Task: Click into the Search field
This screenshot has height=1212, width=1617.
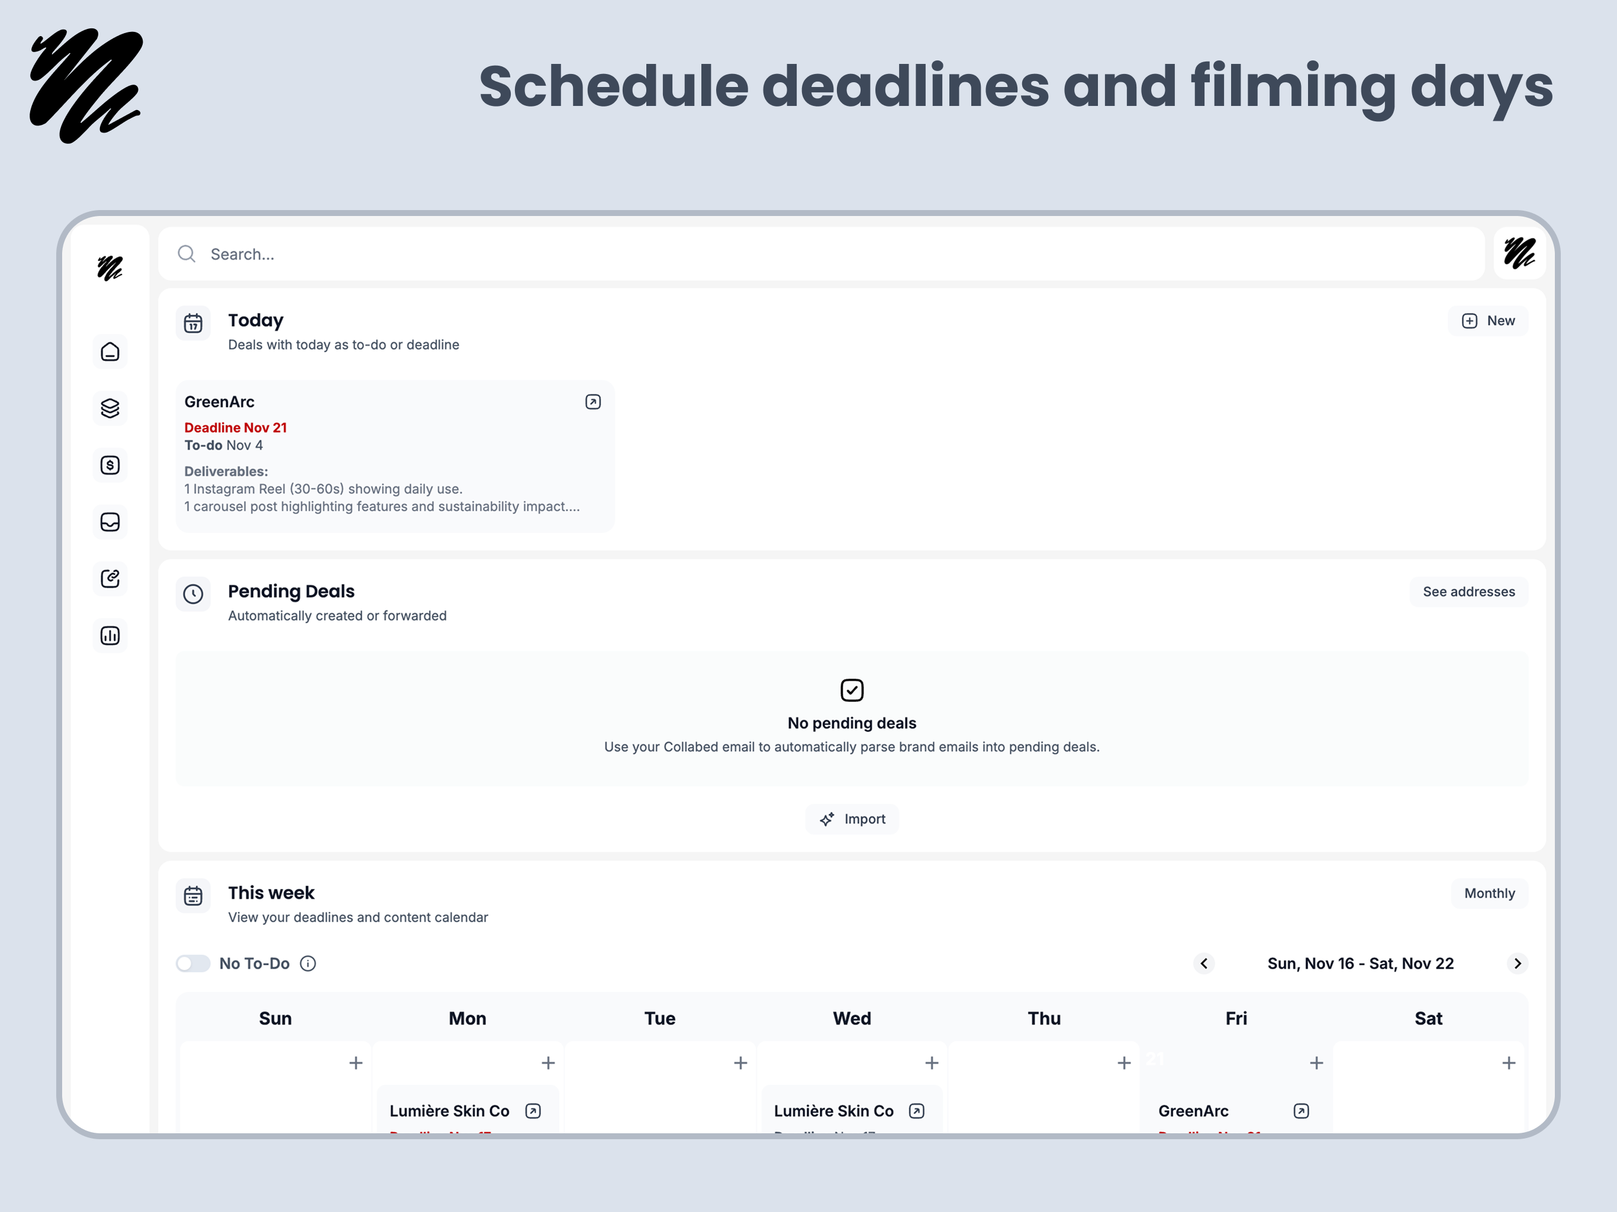Action: click(x=821, y=254)
